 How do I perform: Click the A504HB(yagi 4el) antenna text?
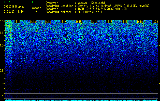pos(90,12)
